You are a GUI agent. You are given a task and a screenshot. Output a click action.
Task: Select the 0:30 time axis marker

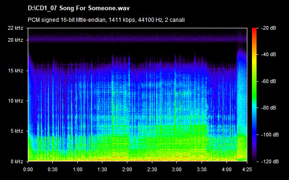pos(52,169)
